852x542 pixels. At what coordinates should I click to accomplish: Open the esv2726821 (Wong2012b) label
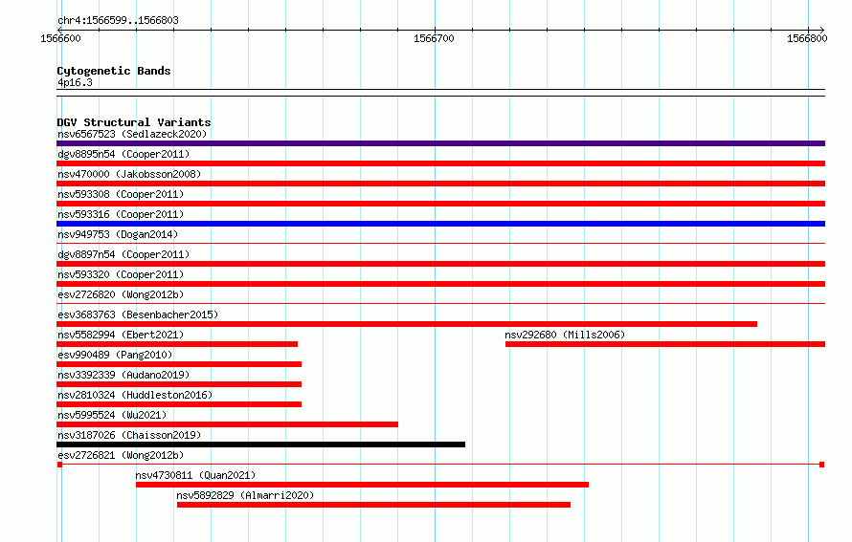point(121,455)
